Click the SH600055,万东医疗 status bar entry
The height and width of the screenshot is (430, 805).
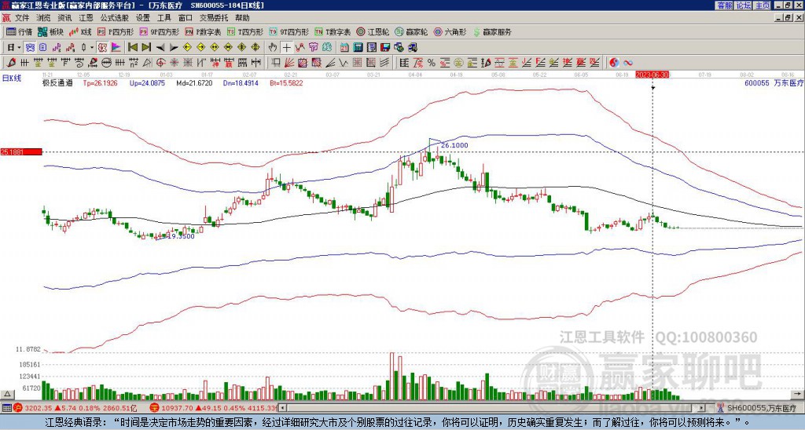click(759, 408)
